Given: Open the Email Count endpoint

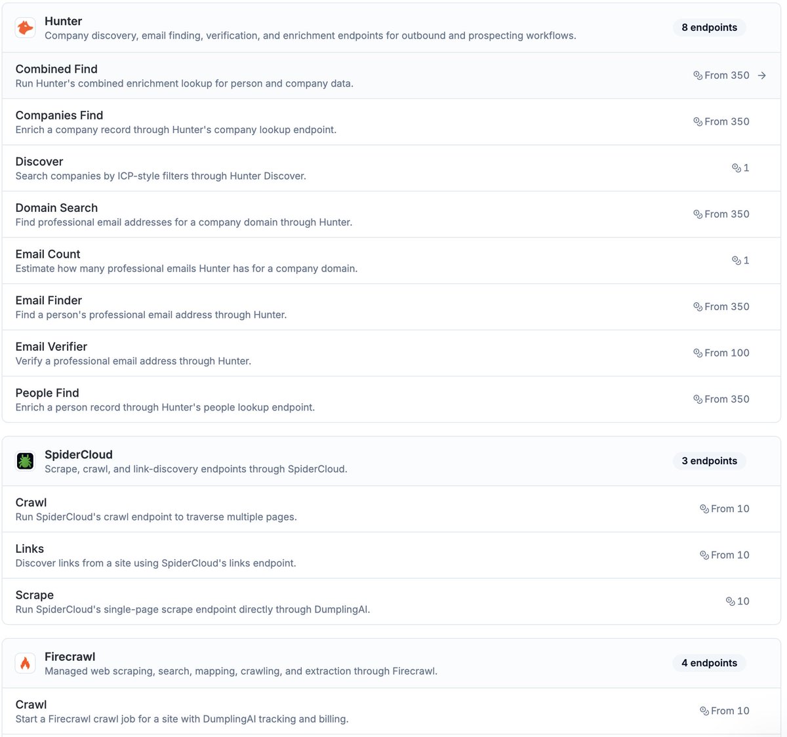Looking at the screenshot, I should point(392,260).
